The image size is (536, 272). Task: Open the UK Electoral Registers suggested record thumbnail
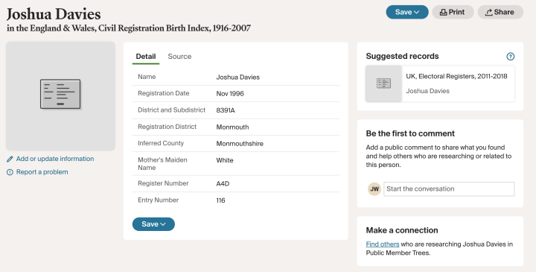tap(383, 83)
